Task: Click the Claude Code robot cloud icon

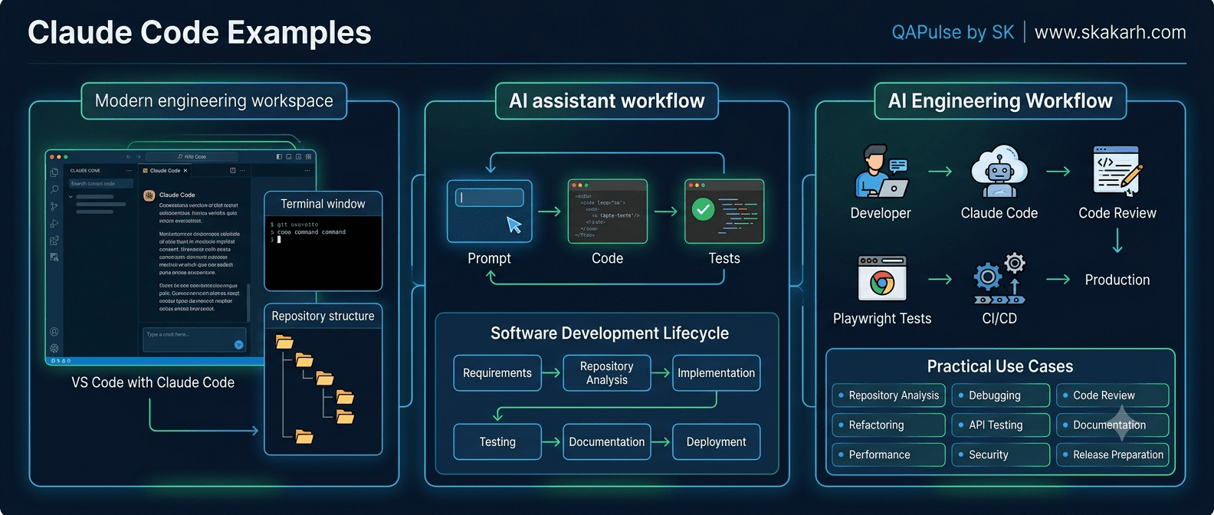Action: coord(999,172)
